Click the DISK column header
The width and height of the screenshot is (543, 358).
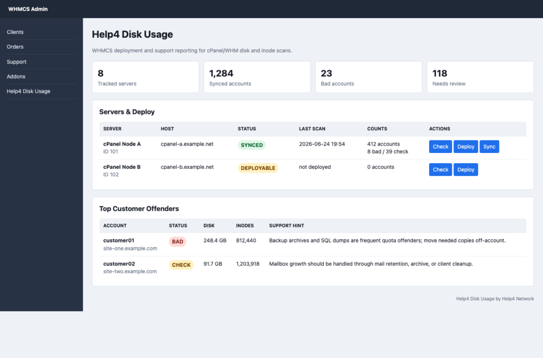coord(209,226)
